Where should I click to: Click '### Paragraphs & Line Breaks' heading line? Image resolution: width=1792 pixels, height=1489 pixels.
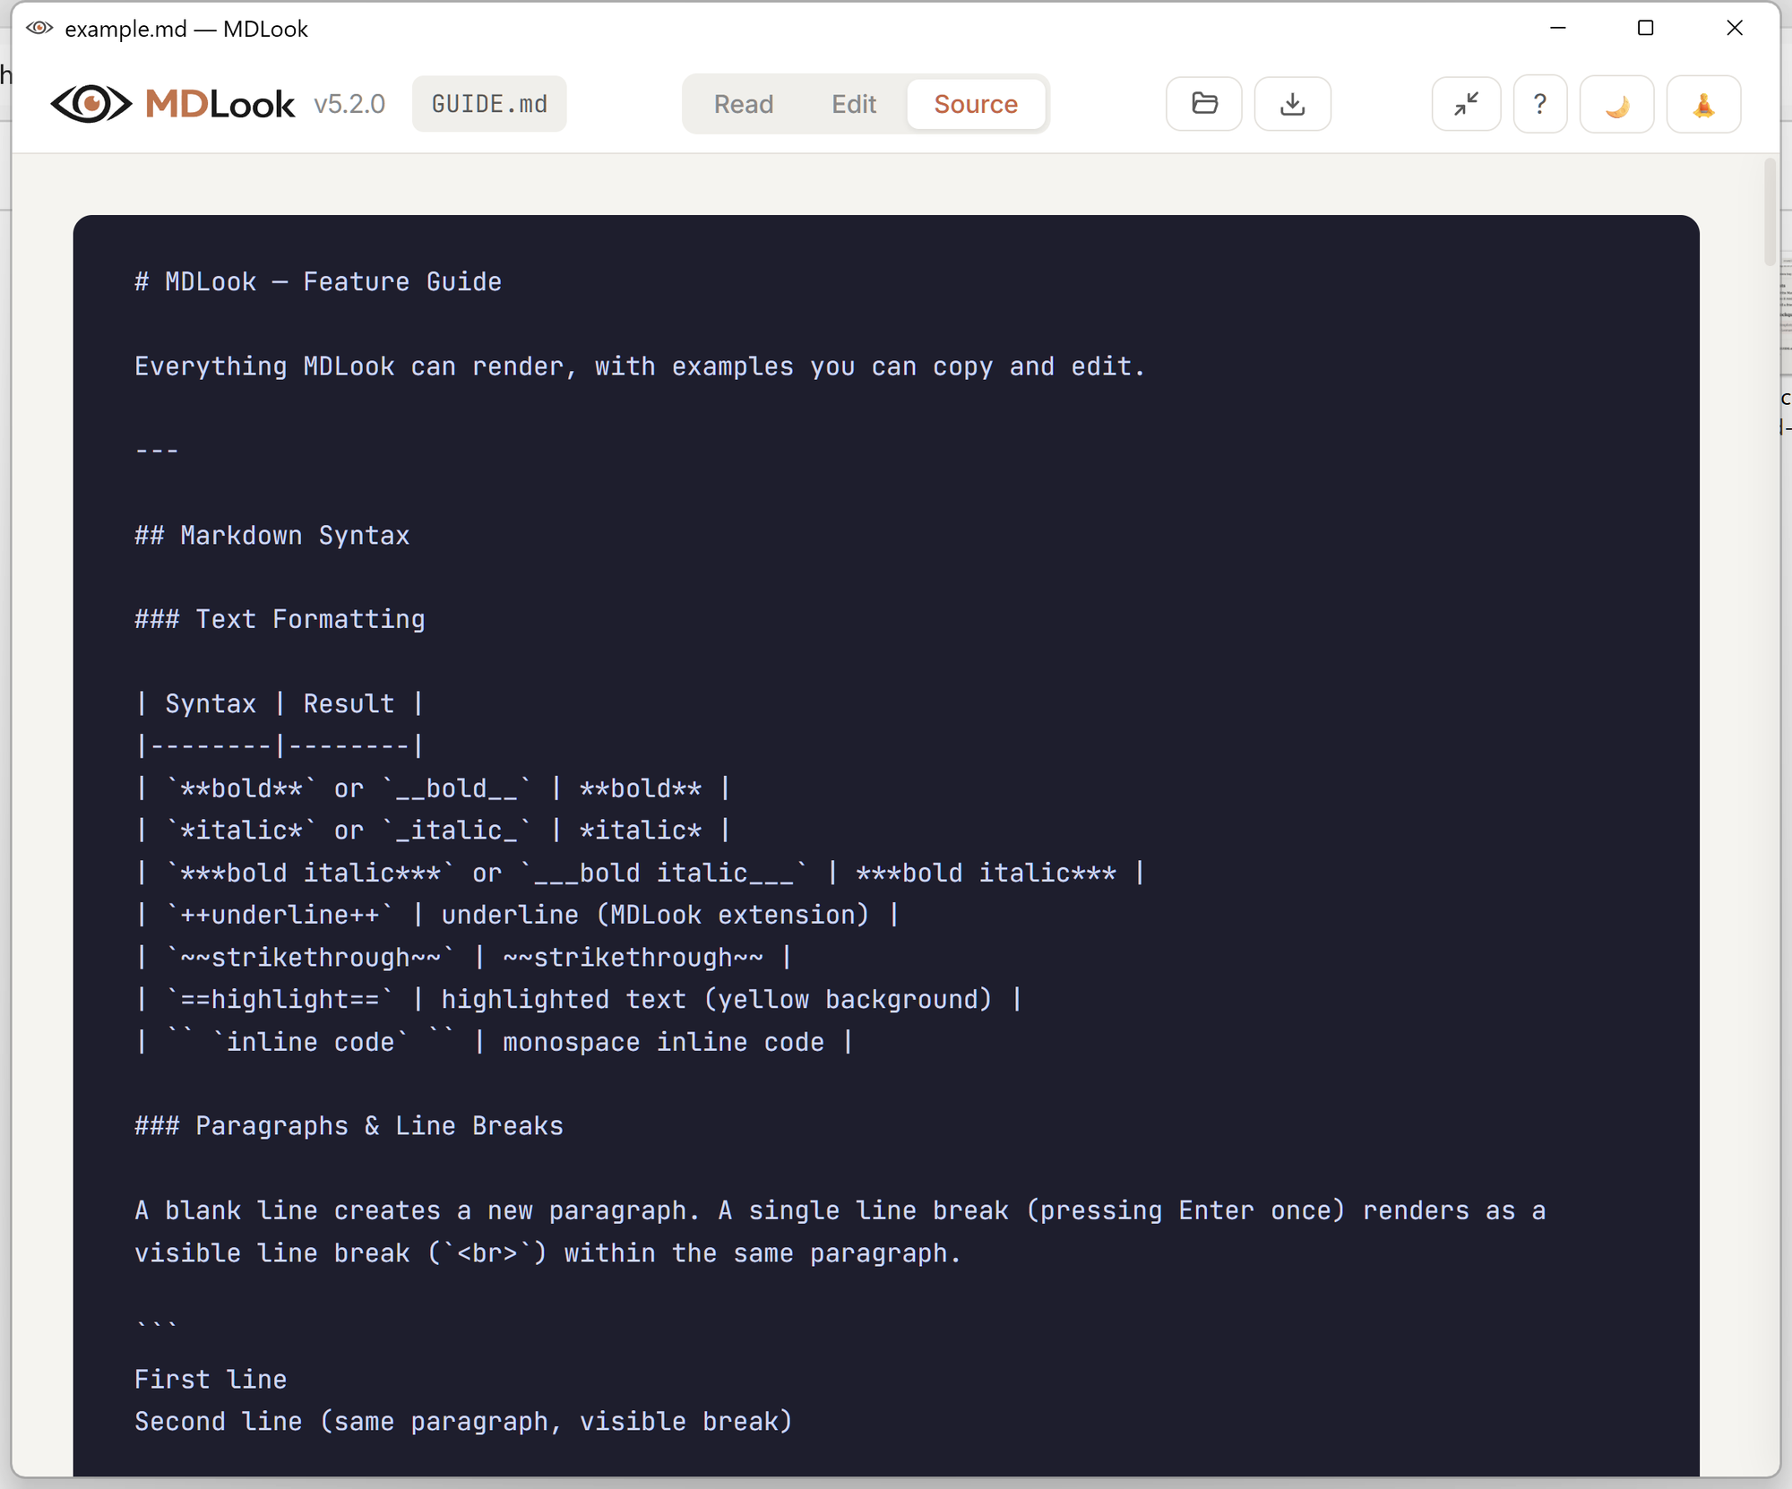[349, 1126]
